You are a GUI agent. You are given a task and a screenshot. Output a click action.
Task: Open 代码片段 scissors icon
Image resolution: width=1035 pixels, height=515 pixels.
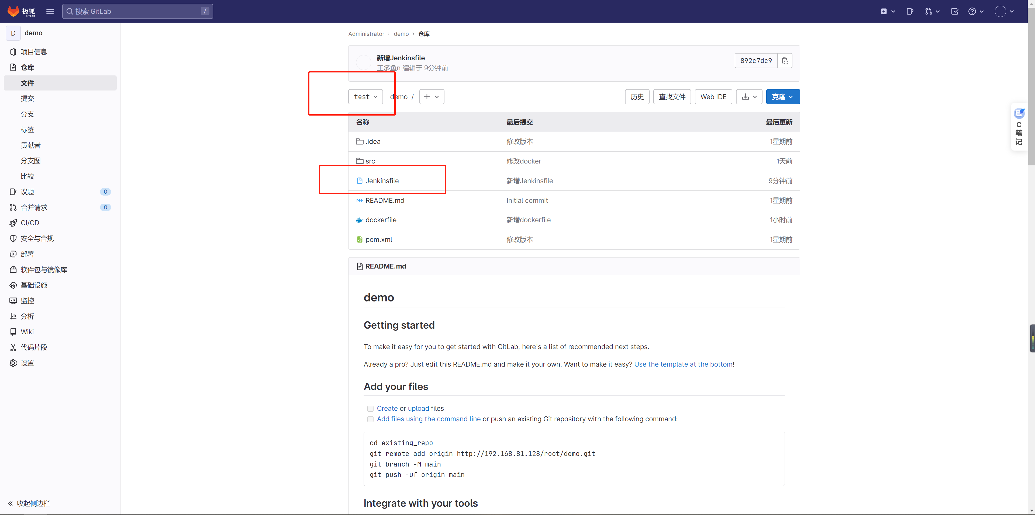(13, 347)
